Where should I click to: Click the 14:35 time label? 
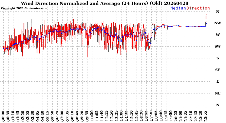126,116
